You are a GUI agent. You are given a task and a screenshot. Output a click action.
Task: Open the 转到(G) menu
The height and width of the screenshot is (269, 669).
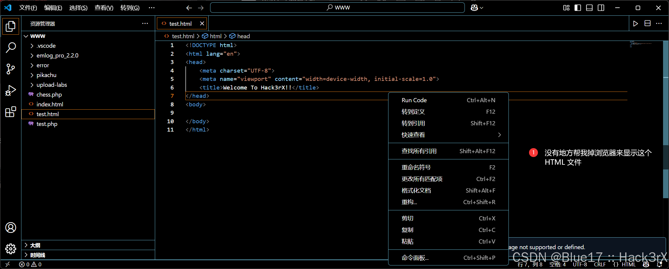(130, 8)
